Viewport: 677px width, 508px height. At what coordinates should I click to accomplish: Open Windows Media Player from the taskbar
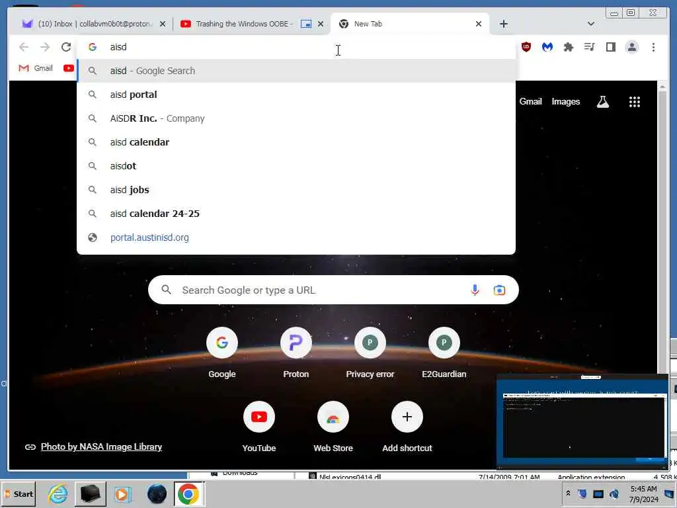pyautogui.click(x=122, y=493)
